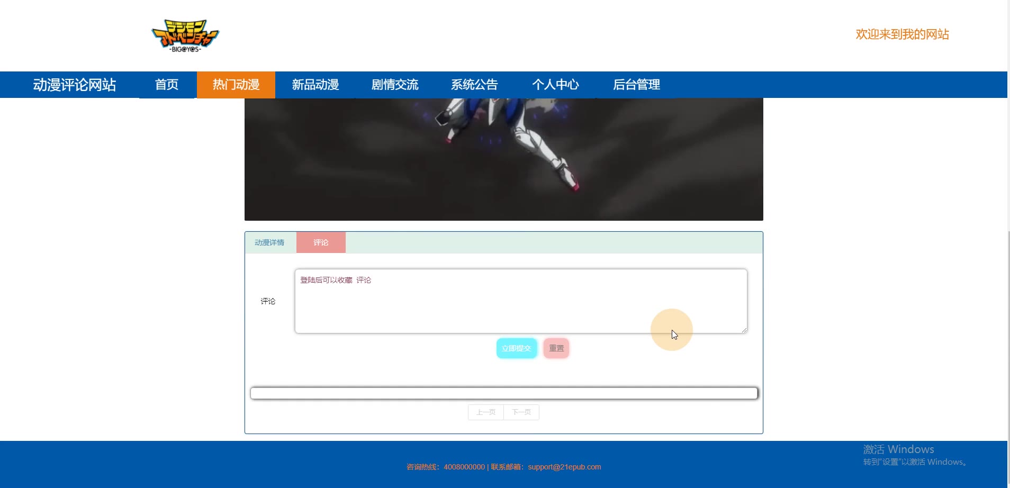
Task: Go to next page with 下一页
Action: 521,412
